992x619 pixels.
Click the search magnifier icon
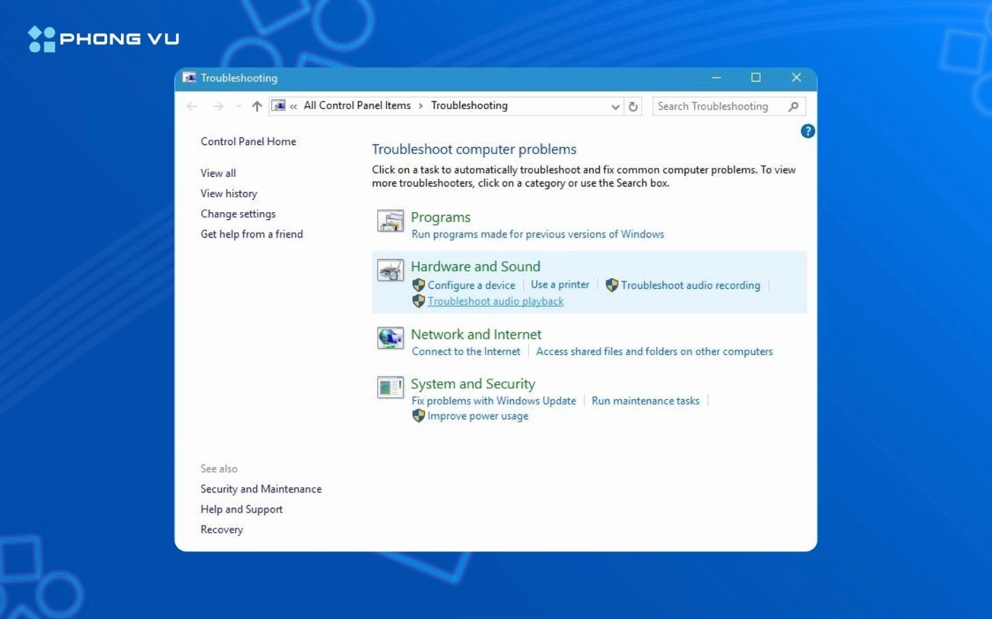[x=794, y=106]
